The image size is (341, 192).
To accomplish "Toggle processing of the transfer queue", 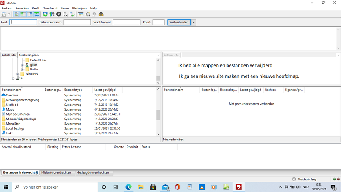I will 52,14.
